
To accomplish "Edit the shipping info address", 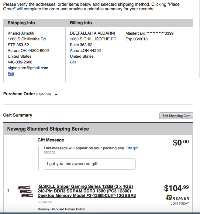I will (x=11, y=74).
